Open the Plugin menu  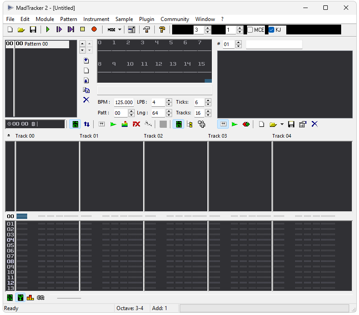[x=147, y=19]
